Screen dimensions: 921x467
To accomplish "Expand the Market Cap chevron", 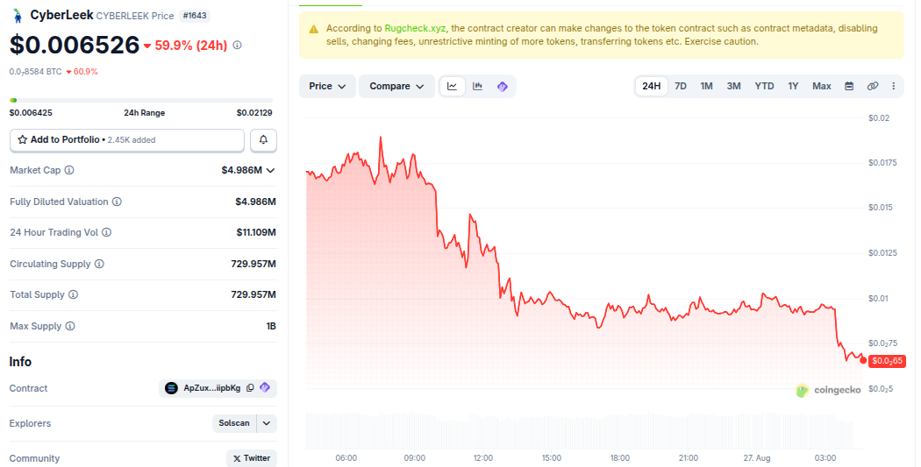I will click(270, 170).
